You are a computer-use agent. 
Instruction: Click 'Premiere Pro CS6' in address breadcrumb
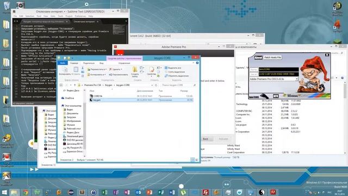pos(92,85)
